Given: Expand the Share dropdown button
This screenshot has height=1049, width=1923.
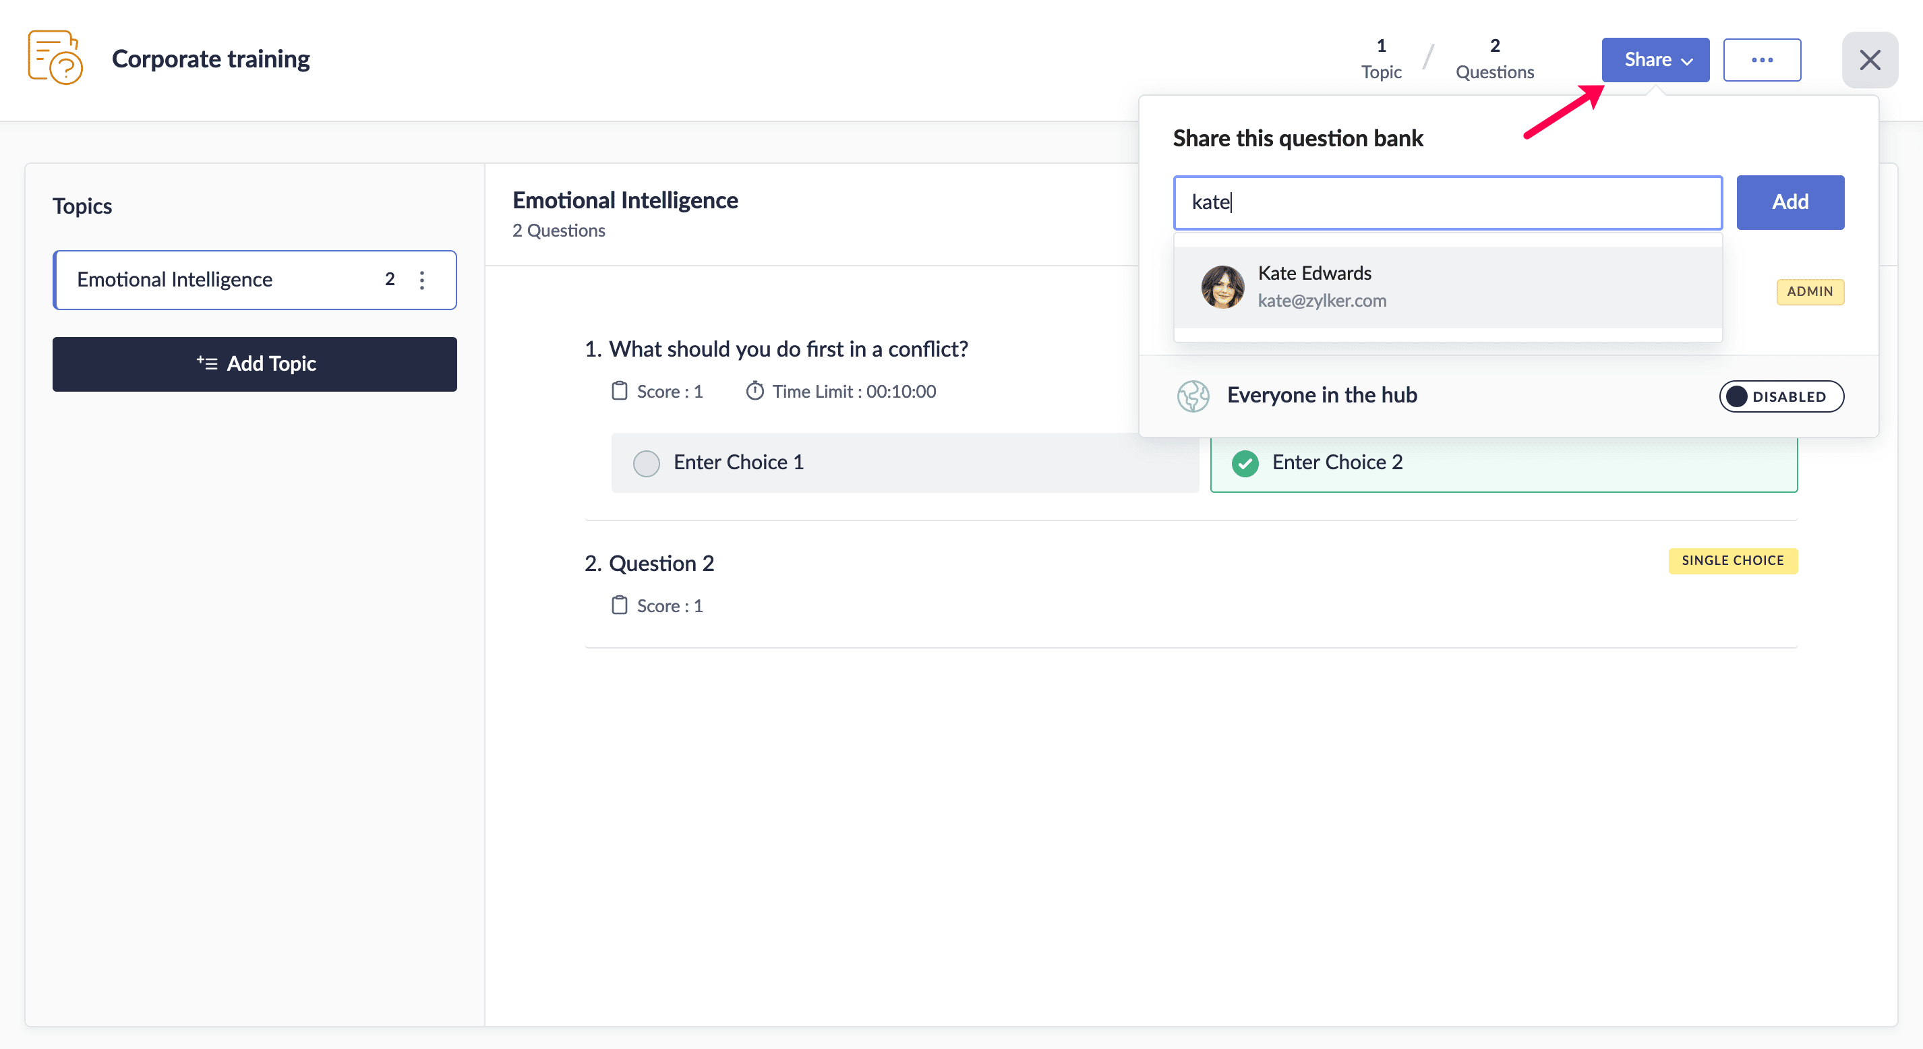Looking at the screenshot, I should 1655,60.
